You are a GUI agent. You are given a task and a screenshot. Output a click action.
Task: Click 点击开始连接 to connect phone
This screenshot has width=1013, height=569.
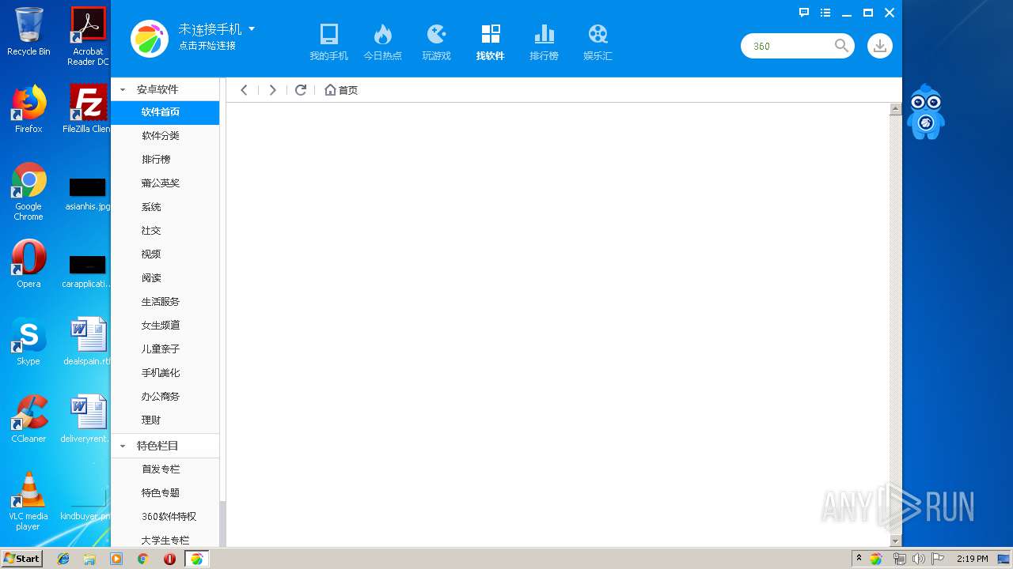pos(207,46)
